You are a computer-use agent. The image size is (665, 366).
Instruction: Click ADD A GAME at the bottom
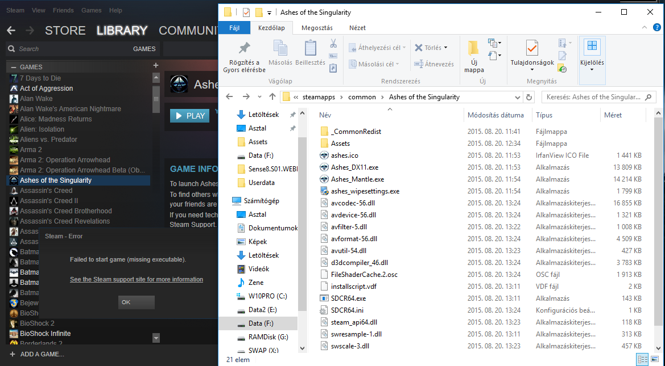click(x=37, y=354)
